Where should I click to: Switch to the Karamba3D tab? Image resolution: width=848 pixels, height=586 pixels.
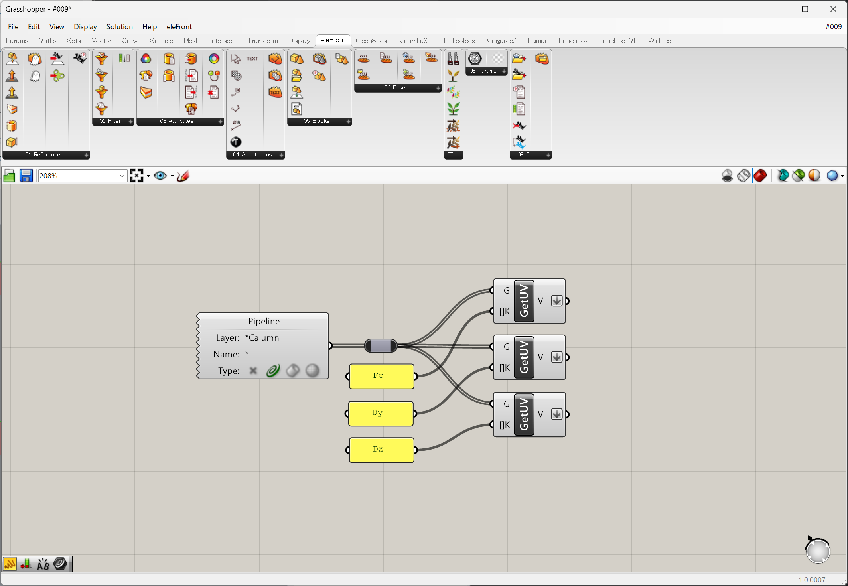414,41
